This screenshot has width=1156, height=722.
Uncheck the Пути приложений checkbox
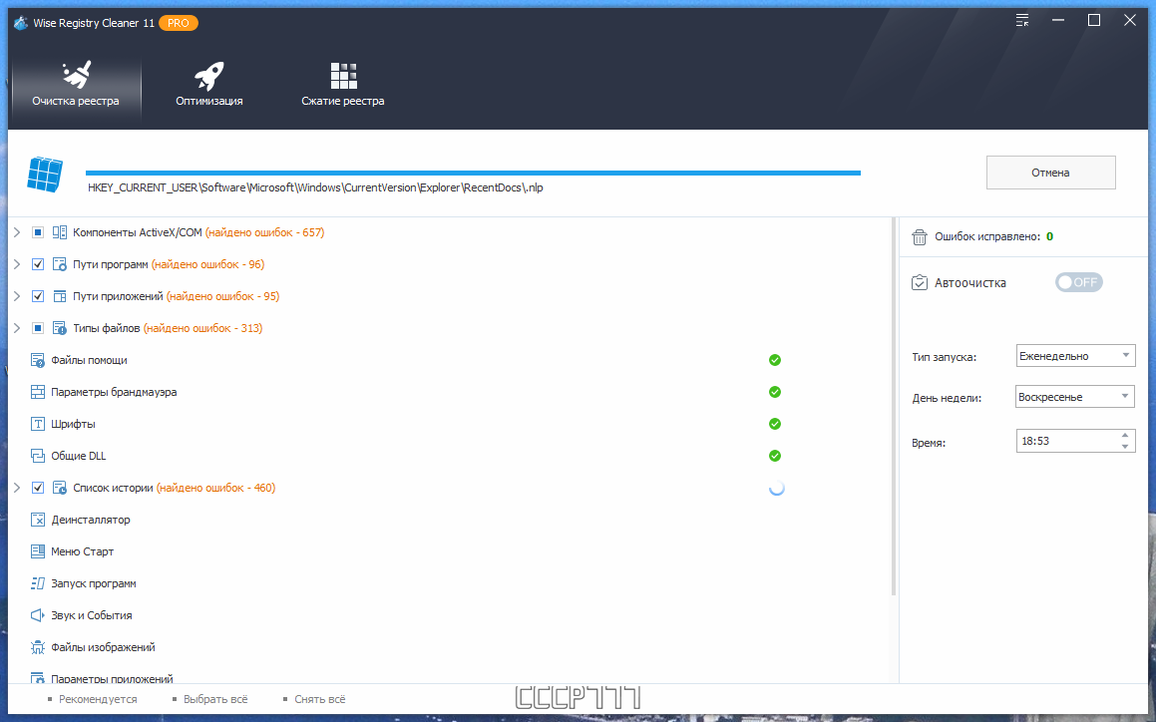(38, 296)
